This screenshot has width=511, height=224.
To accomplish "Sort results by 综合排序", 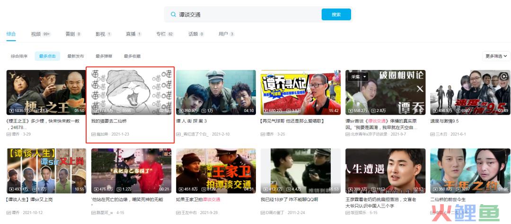I will [19, 56].
